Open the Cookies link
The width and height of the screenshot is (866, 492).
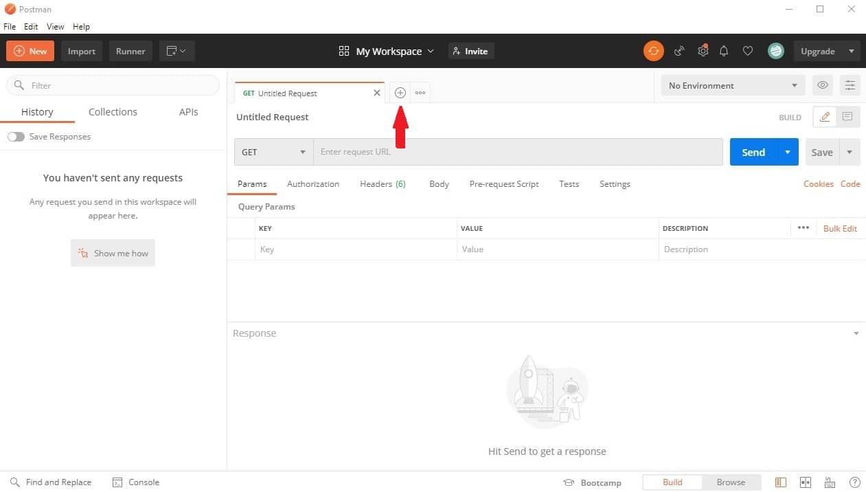[819, 184]
